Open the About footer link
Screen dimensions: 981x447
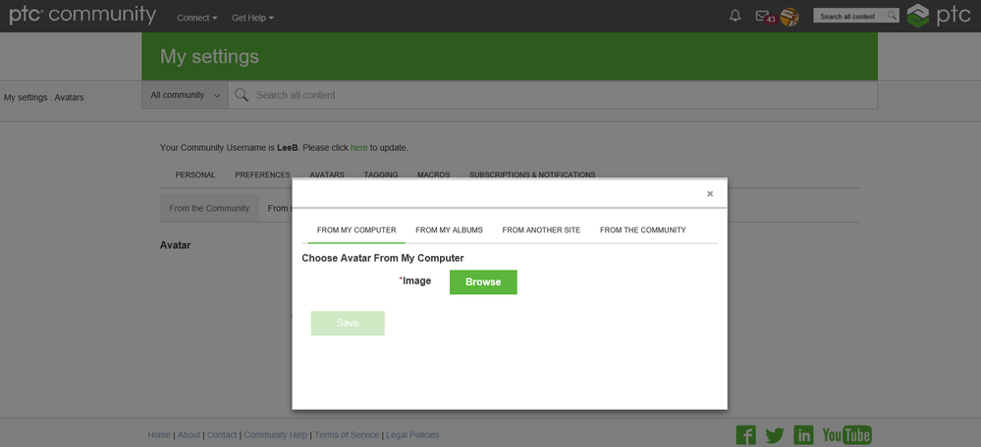(189, 435)
